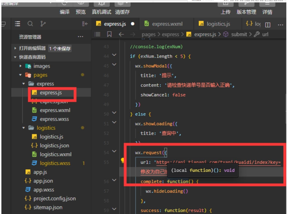This screenshot has height=214, width=287.
Task: Expand the 打开的编辑器 section
Action: click(x=15, y=48)
